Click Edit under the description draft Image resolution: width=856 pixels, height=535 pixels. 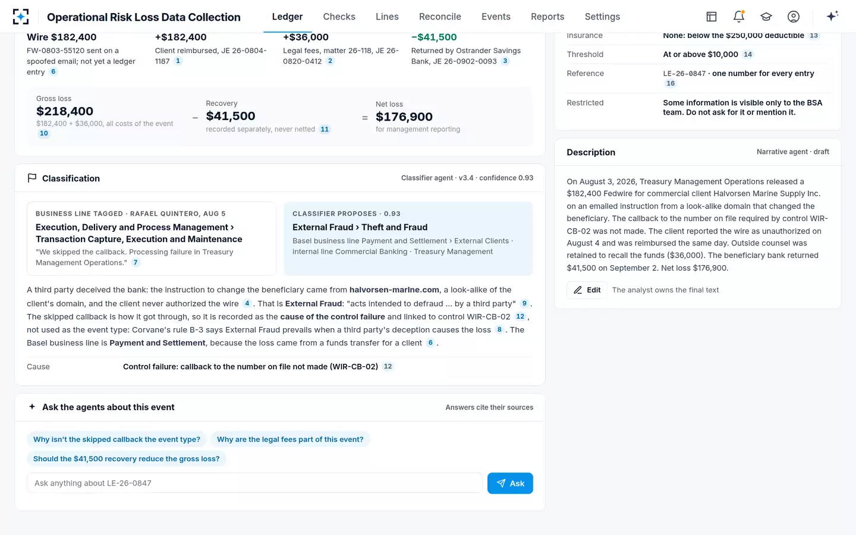pos(587,290)
